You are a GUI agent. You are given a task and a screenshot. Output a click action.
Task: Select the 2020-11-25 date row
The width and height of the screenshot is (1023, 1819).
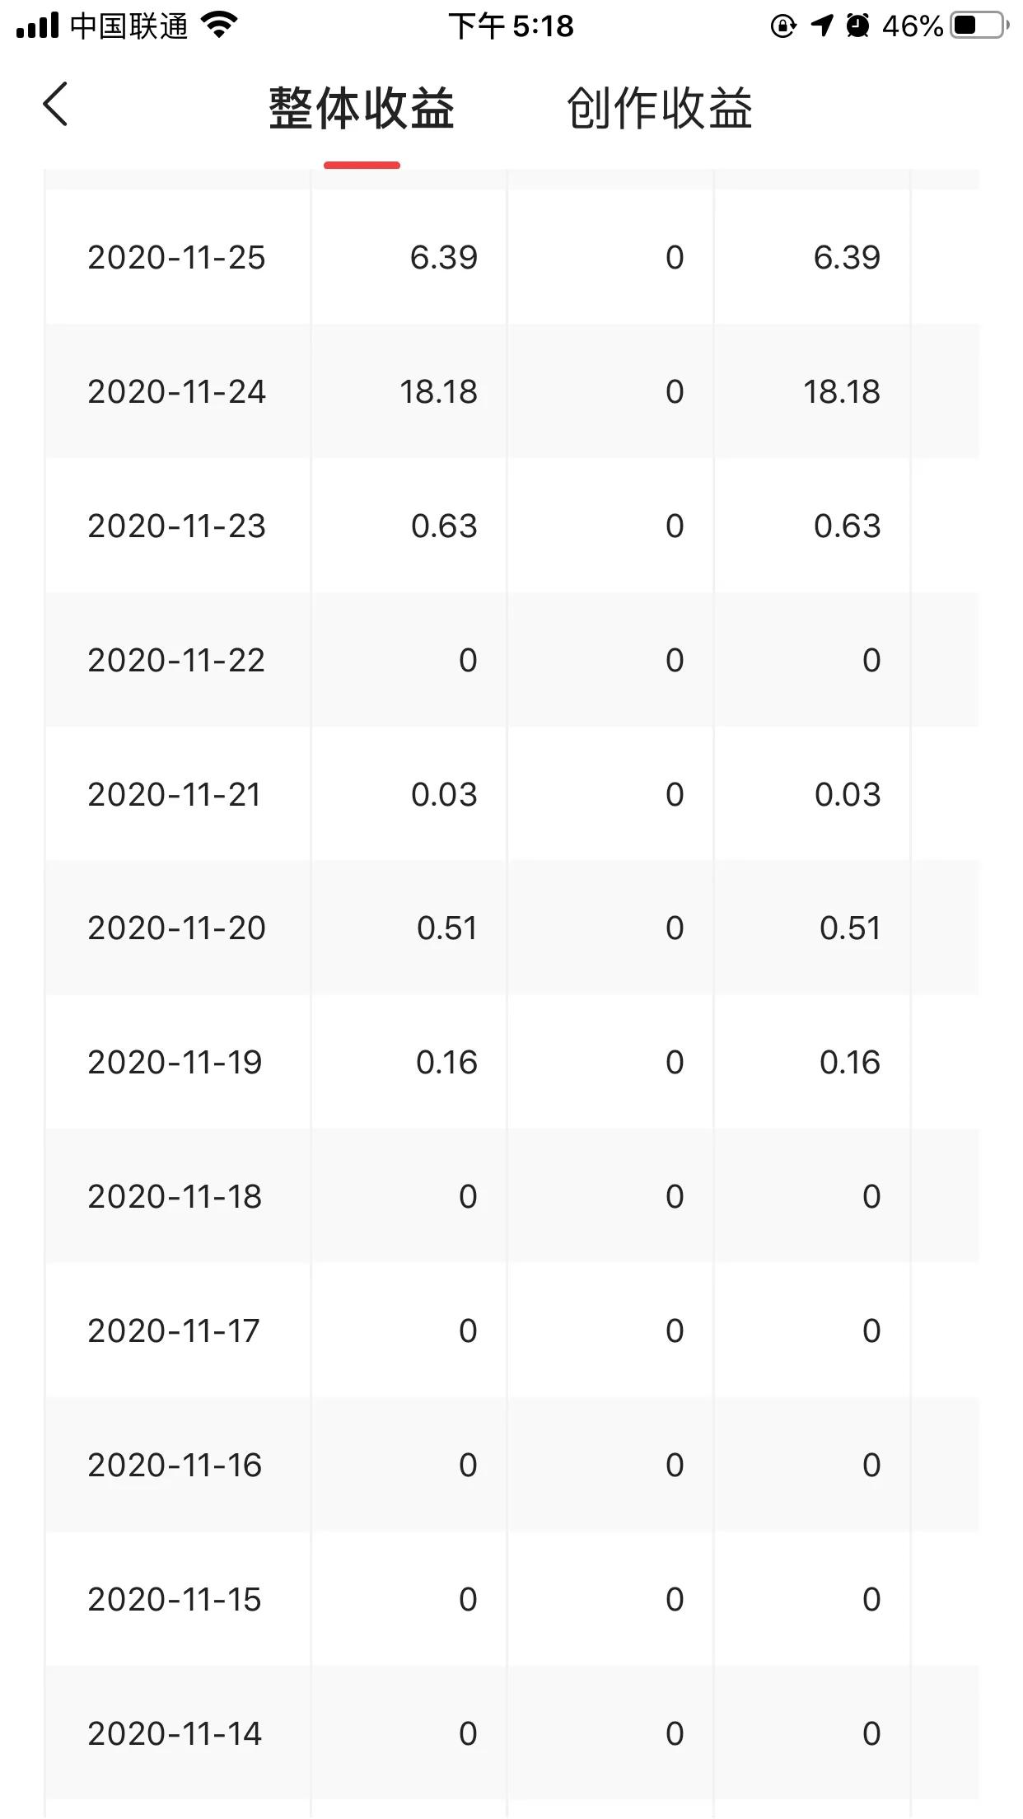click(x=176, y=258)
